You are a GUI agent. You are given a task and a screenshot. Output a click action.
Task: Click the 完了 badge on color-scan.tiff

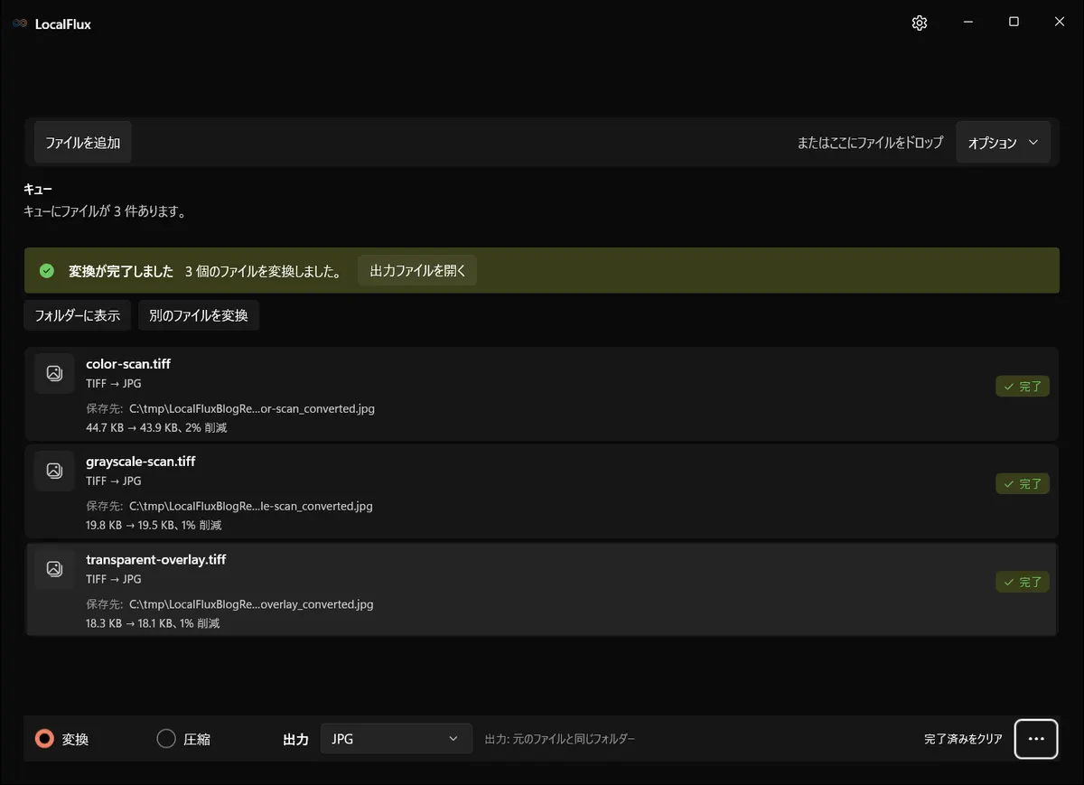point(1023,387)
